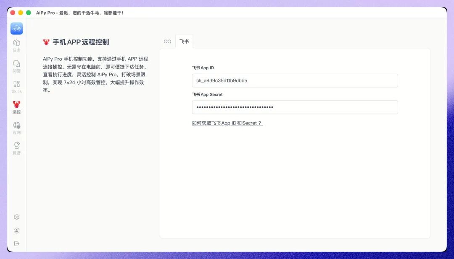The height and width of the screenshot is (259, 454).
Task: Click the logout icon at sidebar bottom
Action: coord(16,243)
